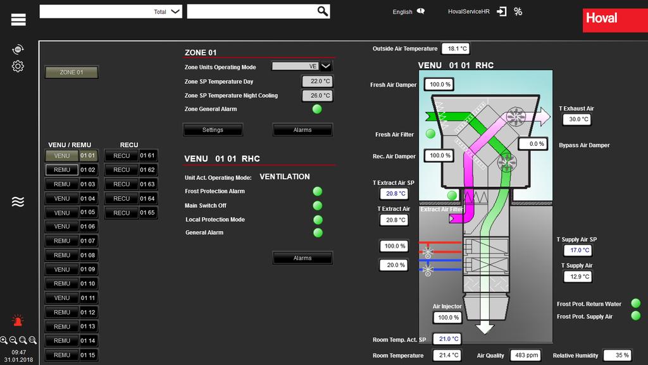Open the Alarms button under ZONE 01

tap(302, 130)
